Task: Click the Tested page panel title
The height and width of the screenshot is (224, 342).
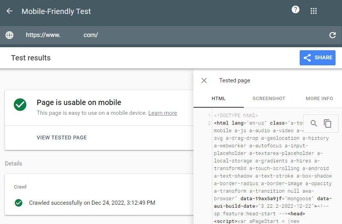Action: [234, 80]
